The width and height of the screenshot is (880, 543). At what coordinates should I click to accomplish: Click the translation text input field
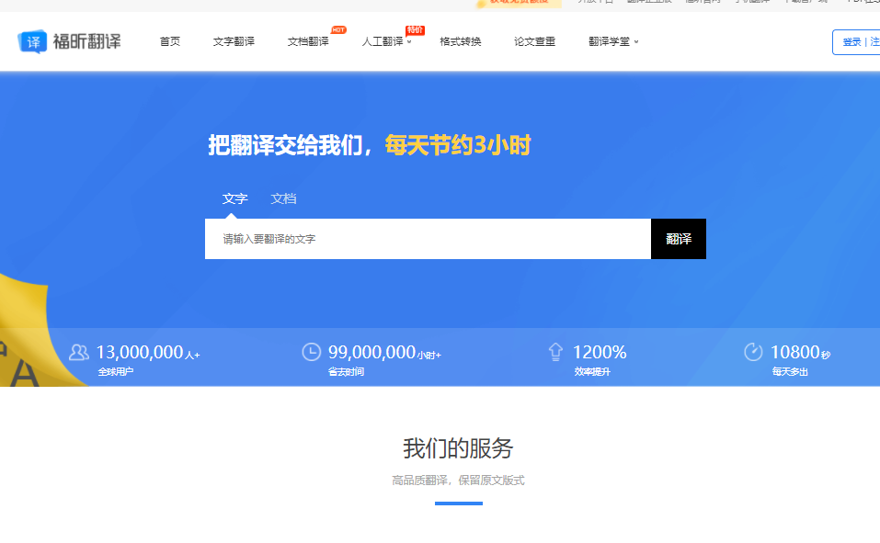[x=423, y=238]
